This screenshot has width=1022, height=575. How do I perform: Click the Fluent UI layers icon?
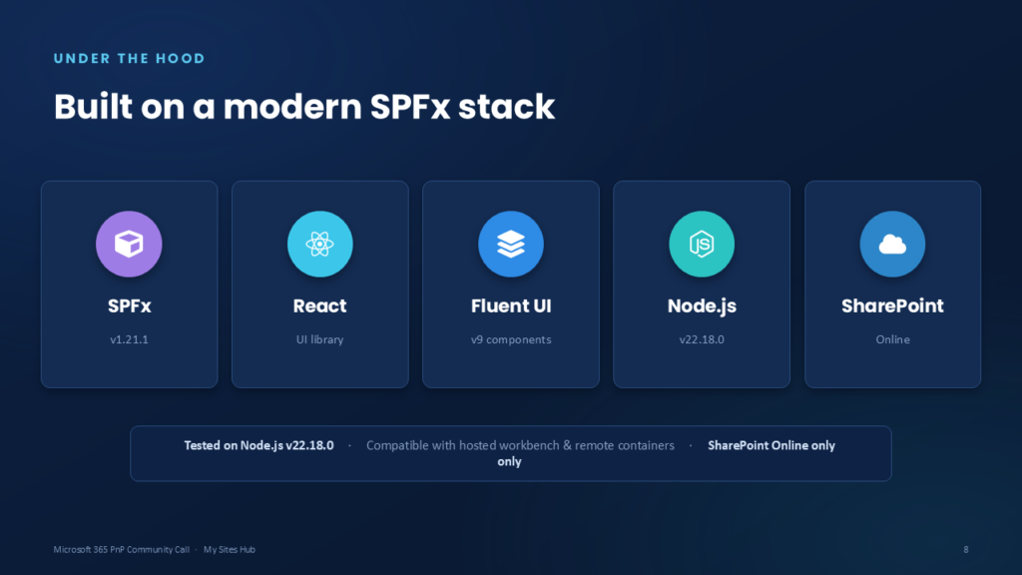[x=511, y=244]
